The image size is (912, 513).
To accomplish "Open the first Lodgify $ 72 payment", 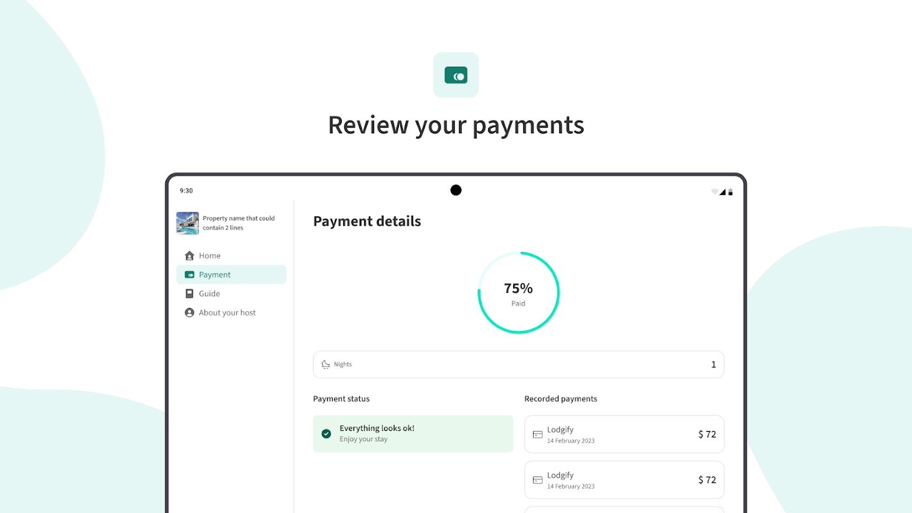I will pos(624,434).
